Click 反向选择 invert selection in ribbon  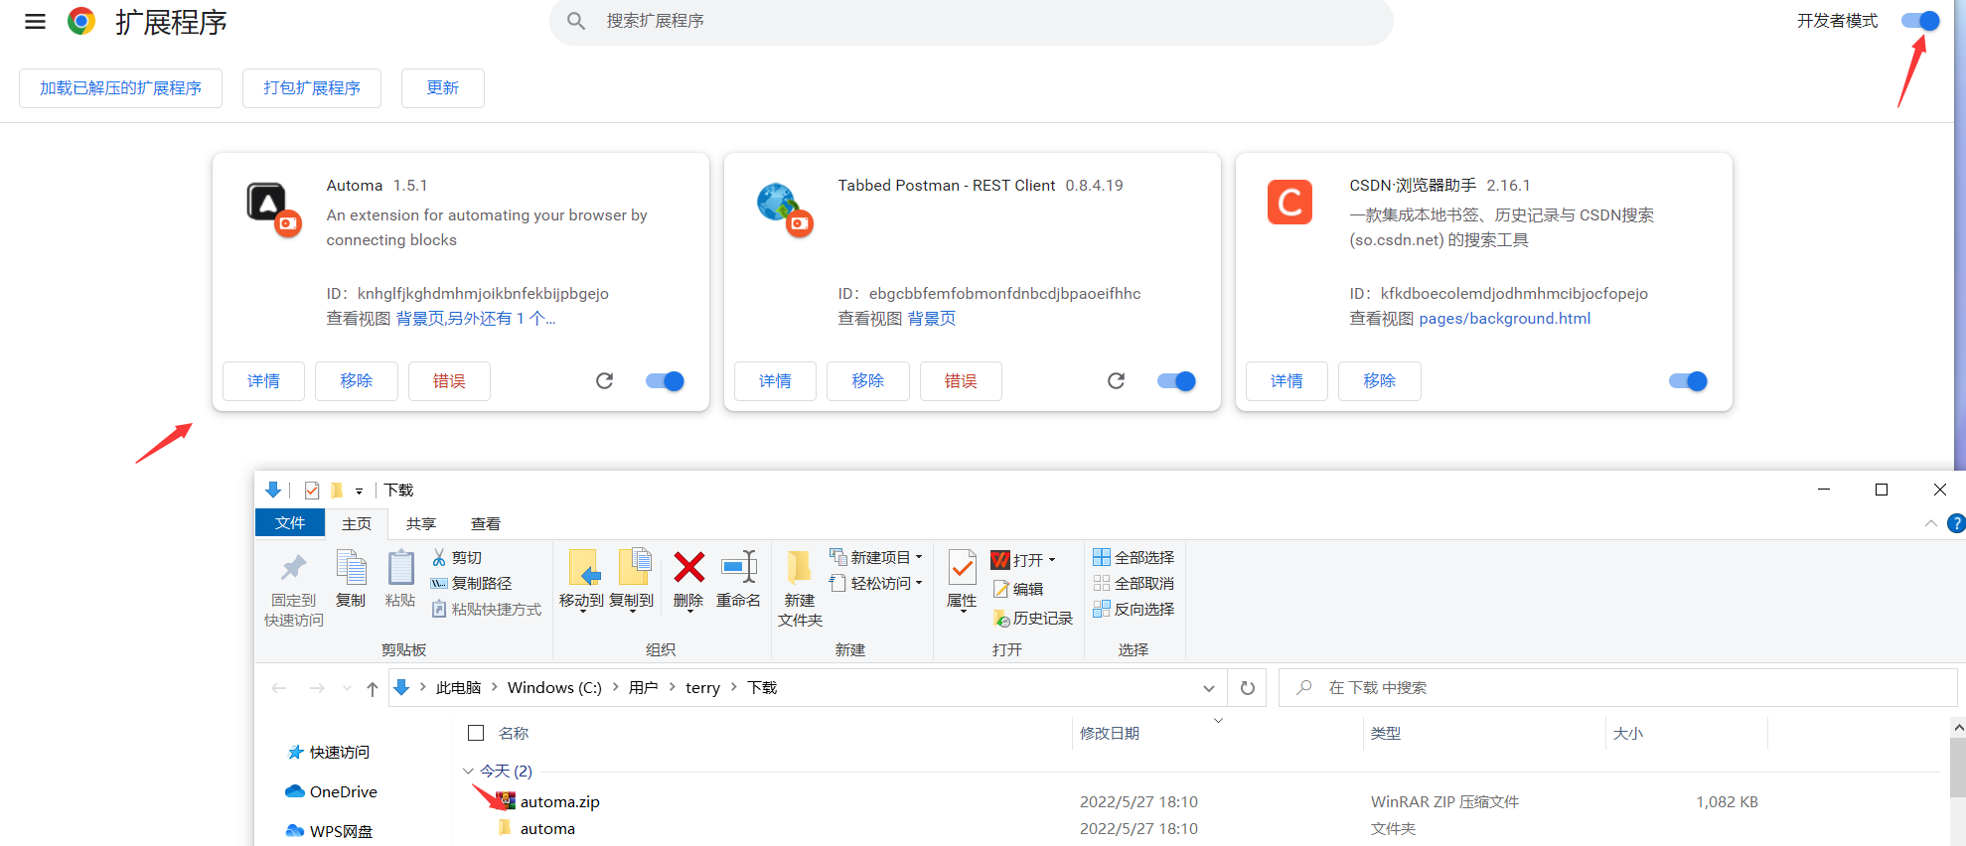pyautogui.click(x=1134, y=609)
